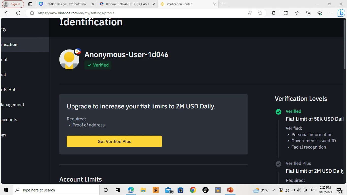
Task: Close the Referral - BINANCE tab
Action: point(154,4)
